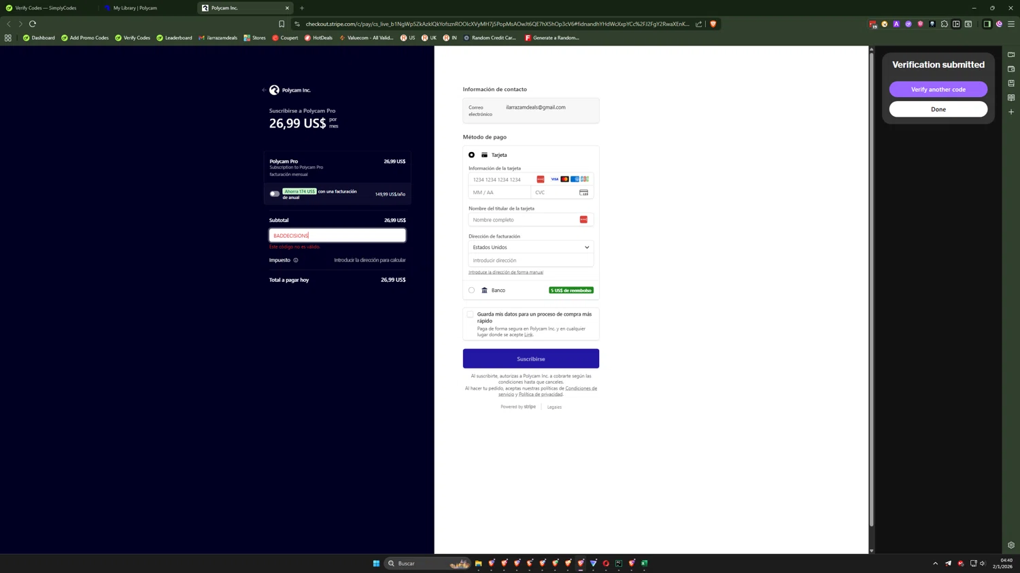Open the Legales link

[x=554, y=407]
